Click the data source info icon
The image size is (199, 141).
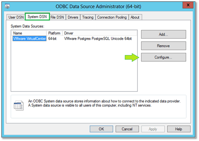19,105
